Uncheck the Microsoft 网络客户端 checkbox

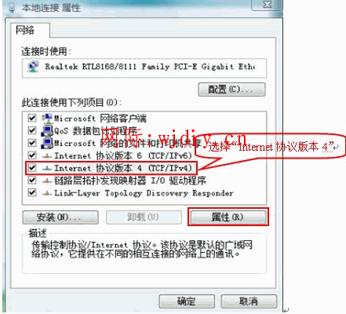pos(32,118)
